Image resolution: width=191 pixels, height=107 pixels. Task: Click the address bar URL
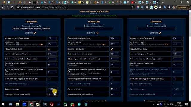(51, 7)
